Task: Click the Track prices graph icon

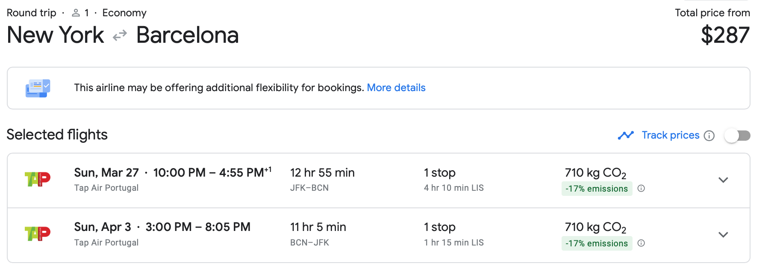Action: (626, 135)
